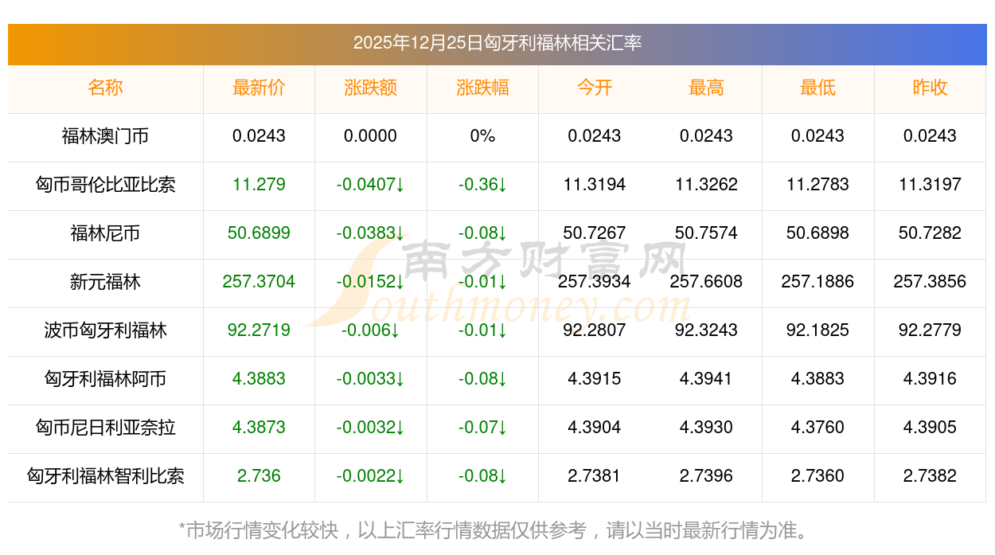995x555 pixels.
Task: Select latest price 4.3883 in 福林阿币 row
Action: 259,379
